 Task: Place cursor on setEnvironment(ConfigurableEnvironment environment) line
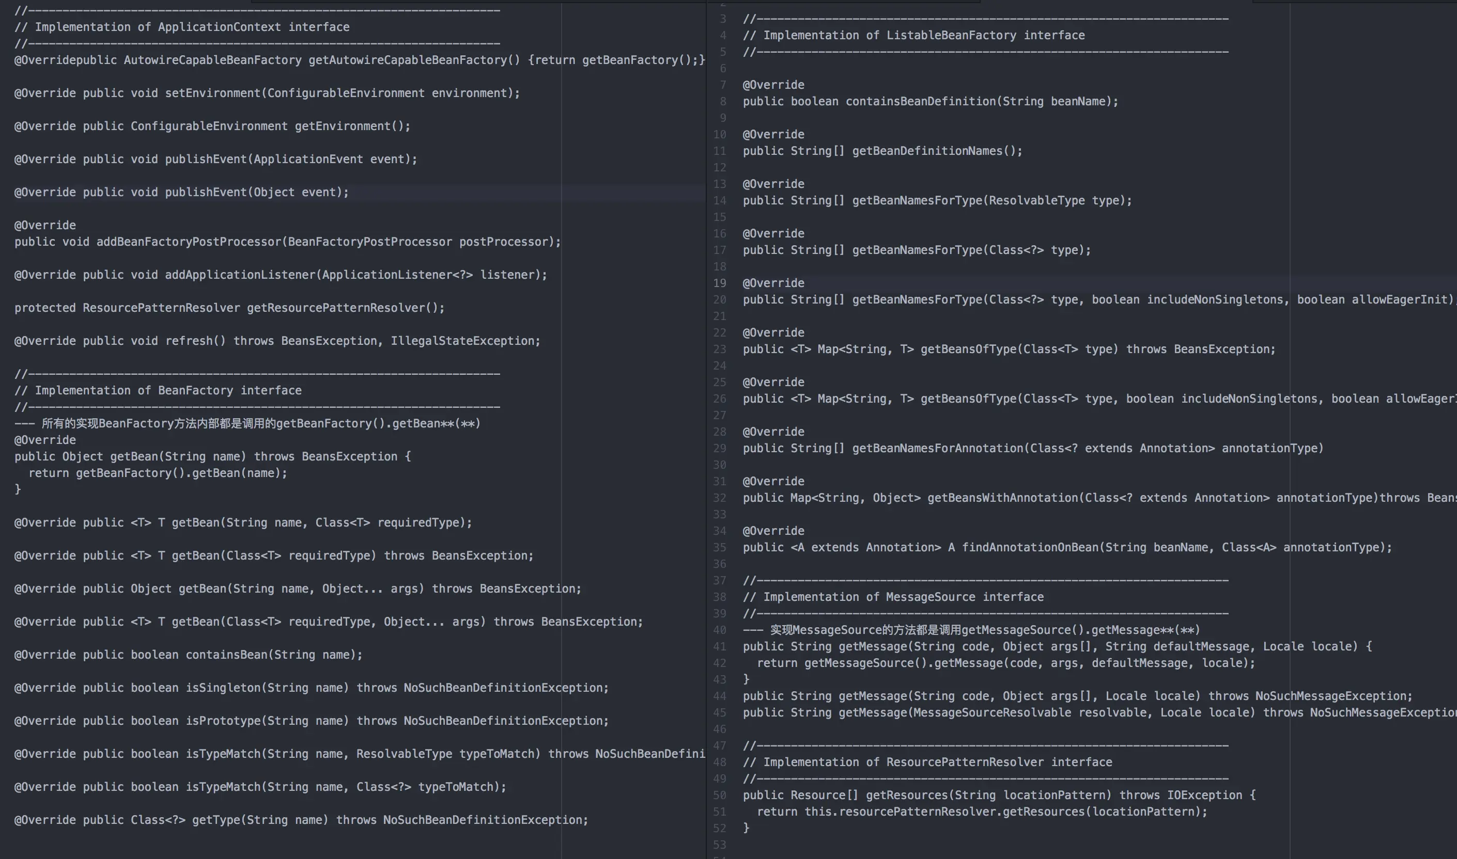[x=267, y=92]
